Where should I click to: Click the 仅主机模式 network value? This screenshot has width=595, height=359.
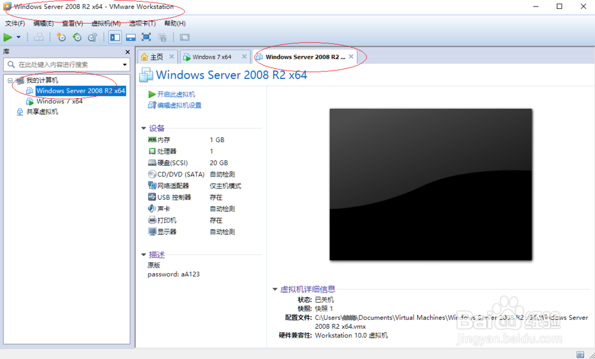coord(226,186)
